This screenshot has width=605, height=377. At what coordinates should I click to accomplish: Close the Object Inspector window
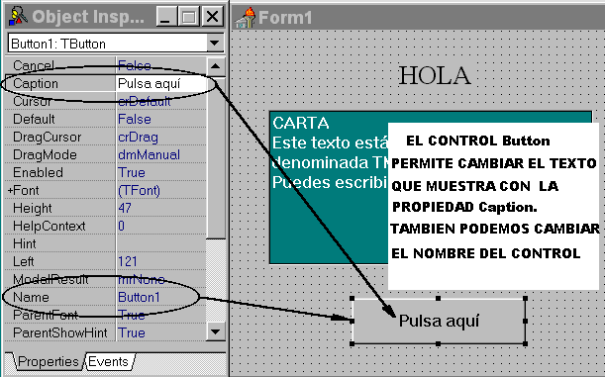(x=212, y=17)
